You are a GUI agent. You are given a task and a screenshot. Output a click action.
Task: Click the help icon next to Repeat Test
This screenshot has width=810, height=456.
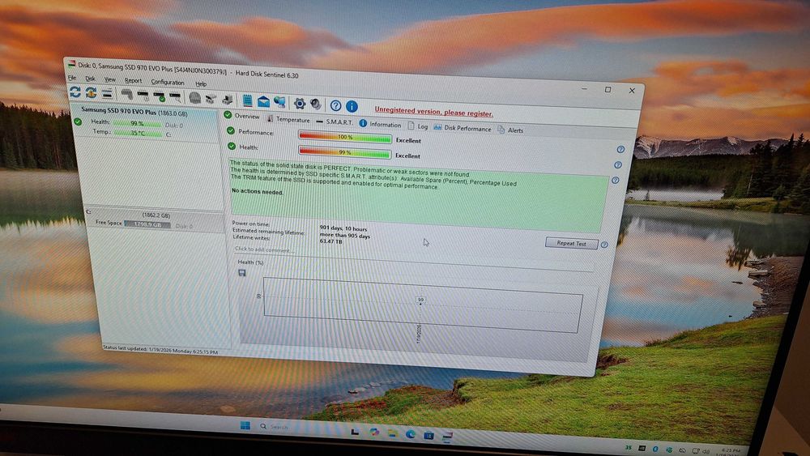coord(604,245)
